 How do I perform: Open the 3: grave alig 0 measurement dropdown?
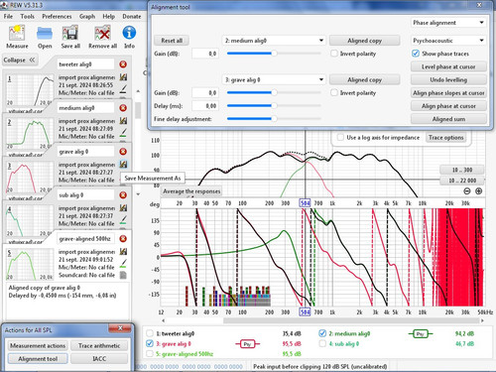274,79
